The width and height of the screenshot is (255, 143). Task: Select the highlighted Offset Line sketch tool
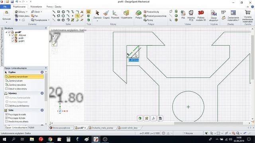pyautogui.click(x=77, y=16)
